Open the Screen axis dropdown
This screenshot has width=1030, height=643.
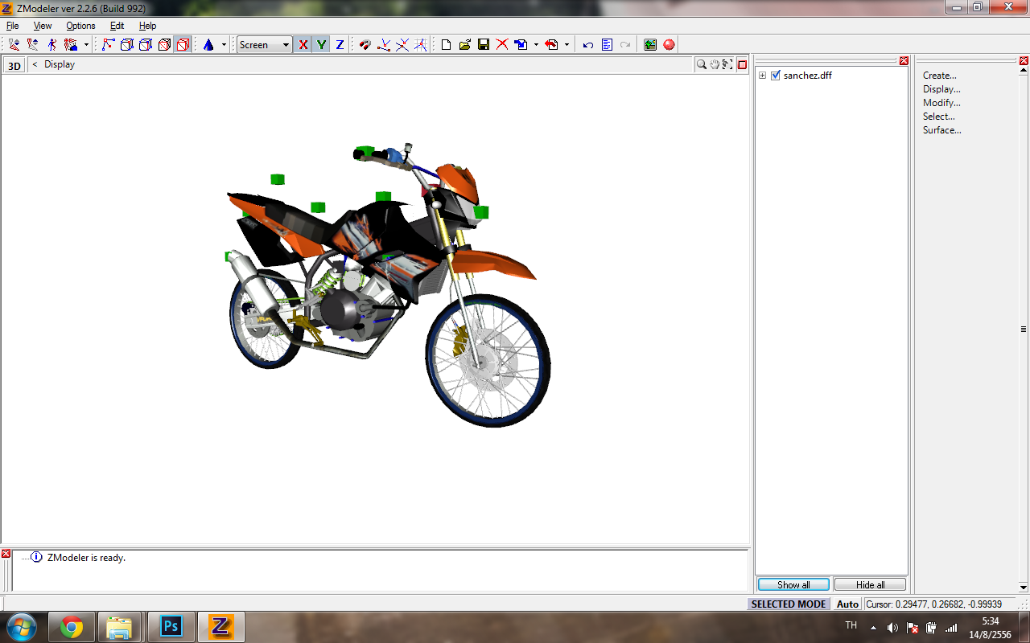(x=264, y=45)
